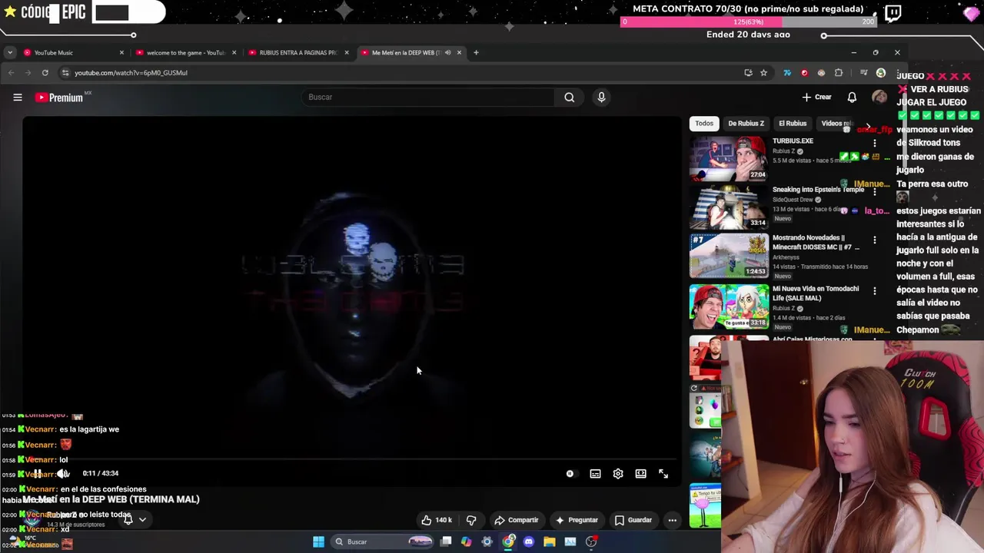Go back with browser back arrow

(x=11, y=73)
